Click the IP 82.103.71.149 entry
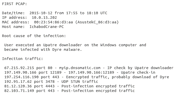This screenshot has width=178, height=95. pyautogui.click(x=19, y=91)
